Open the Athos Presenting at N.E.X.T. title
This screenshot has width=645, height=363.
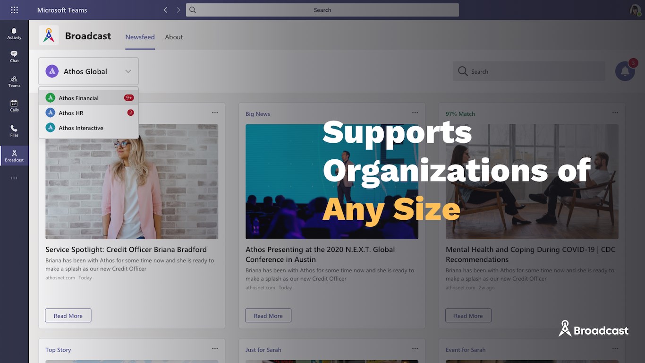click(320, 254)
